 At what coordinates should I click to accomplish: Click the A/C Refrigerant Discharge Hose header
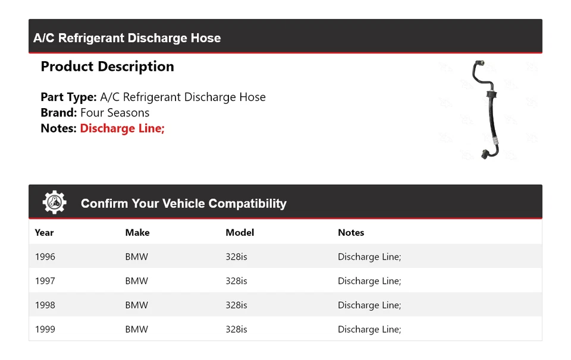point(127,38)
